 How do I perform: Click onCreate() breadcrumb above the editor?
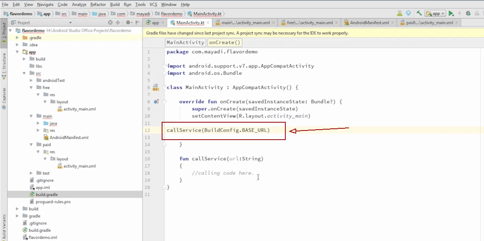pyautogui.click(x=224, y=43)
